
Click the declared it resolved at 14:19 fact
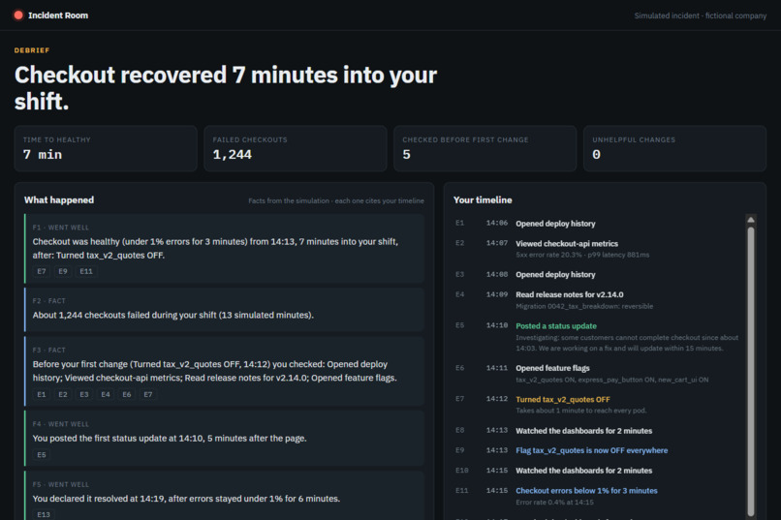point(186,499)
